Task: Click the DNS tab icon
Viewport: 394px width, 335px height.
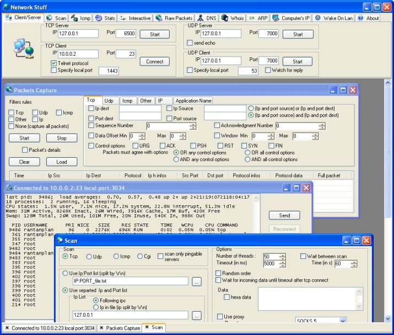Action: [x=200, y=18]
